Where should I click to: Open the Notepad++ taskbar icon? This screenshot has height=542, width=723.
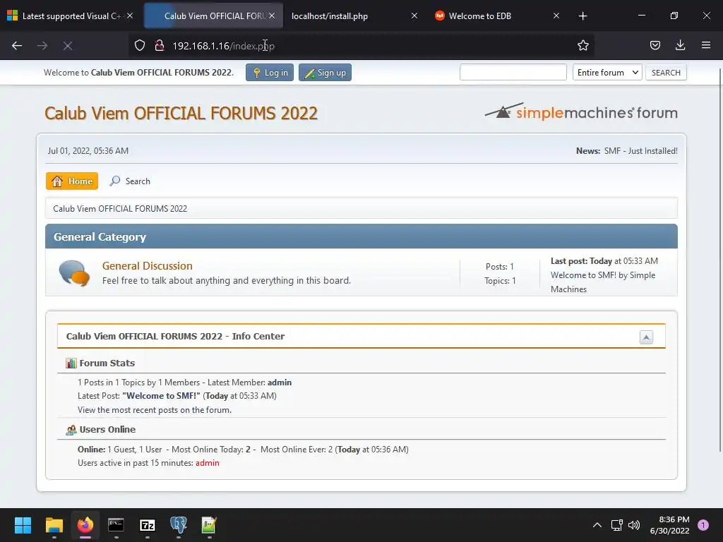[x=209, y=525]
